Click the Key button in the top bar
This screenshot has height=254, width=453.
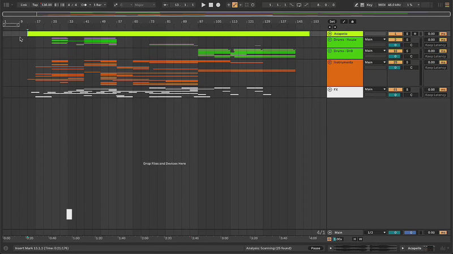369,5
